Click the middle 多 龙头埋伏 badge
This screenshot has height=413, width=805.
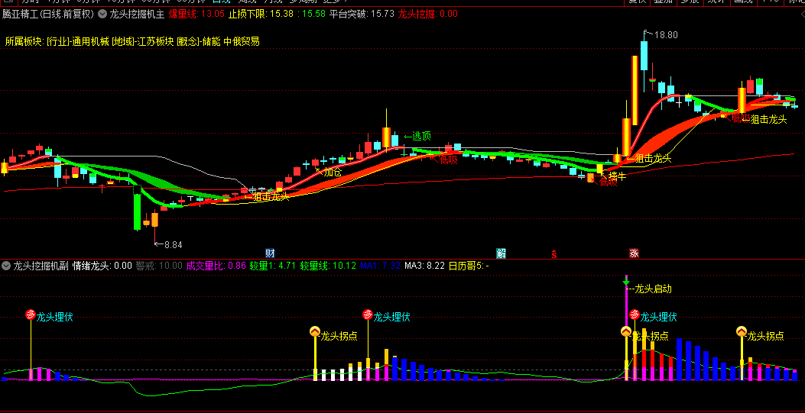[x=368, y=315]
